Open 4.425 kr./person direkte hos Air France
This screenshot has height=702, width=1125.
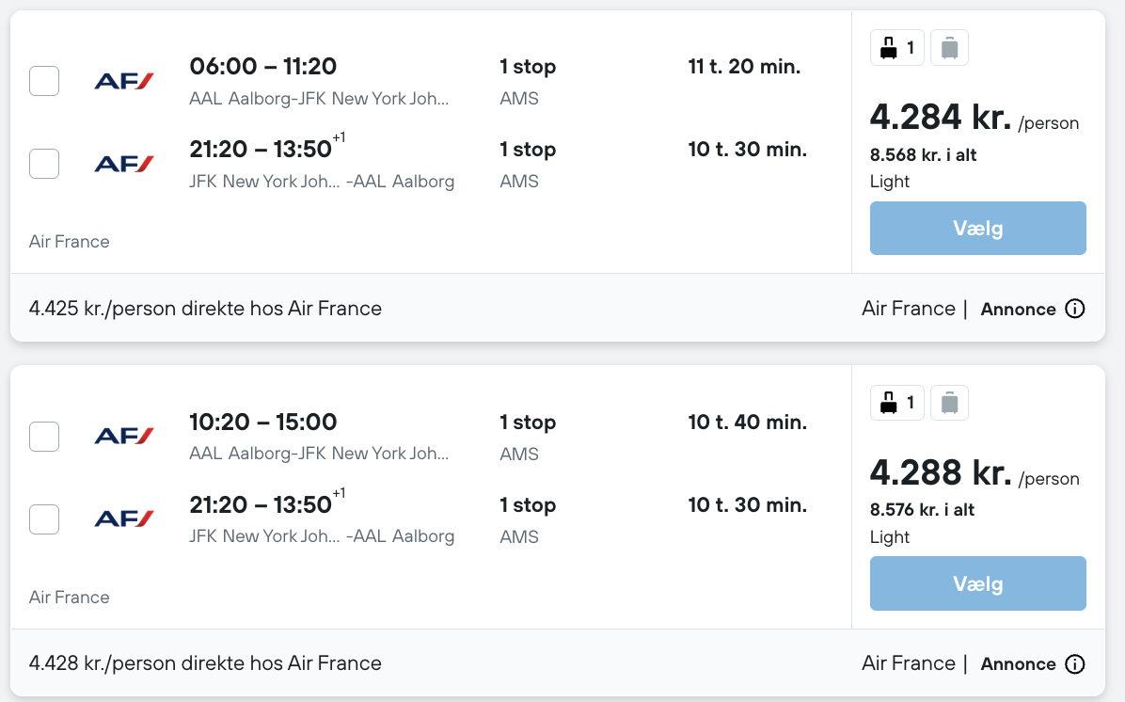coord(205,309)
